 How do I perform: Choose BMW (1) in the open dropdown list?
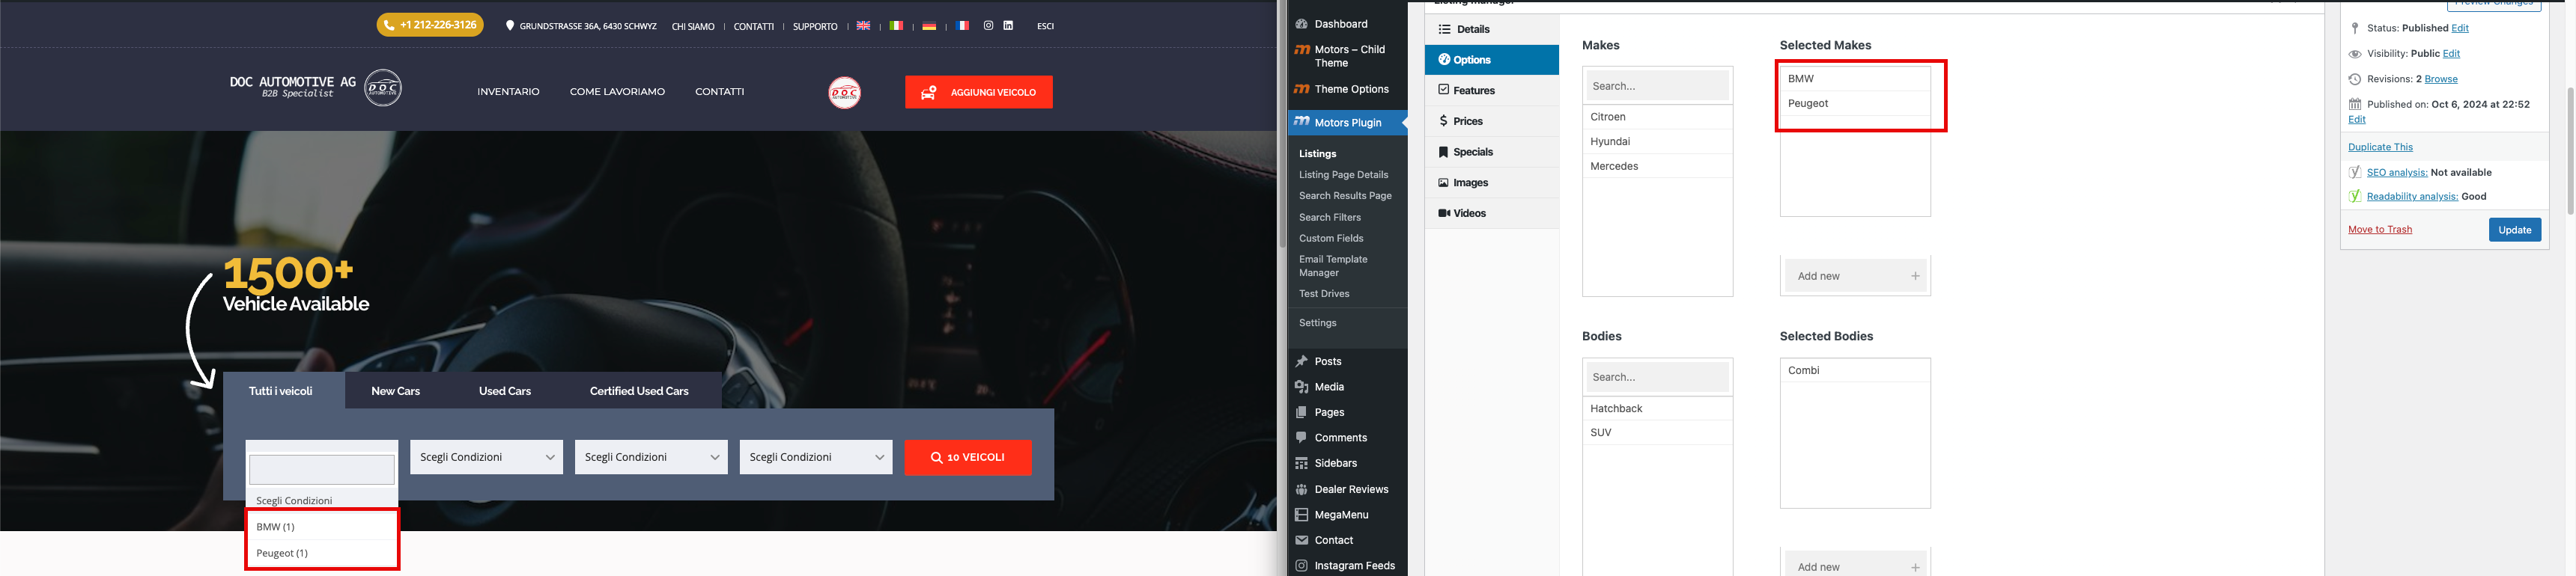tap(322, 526)
